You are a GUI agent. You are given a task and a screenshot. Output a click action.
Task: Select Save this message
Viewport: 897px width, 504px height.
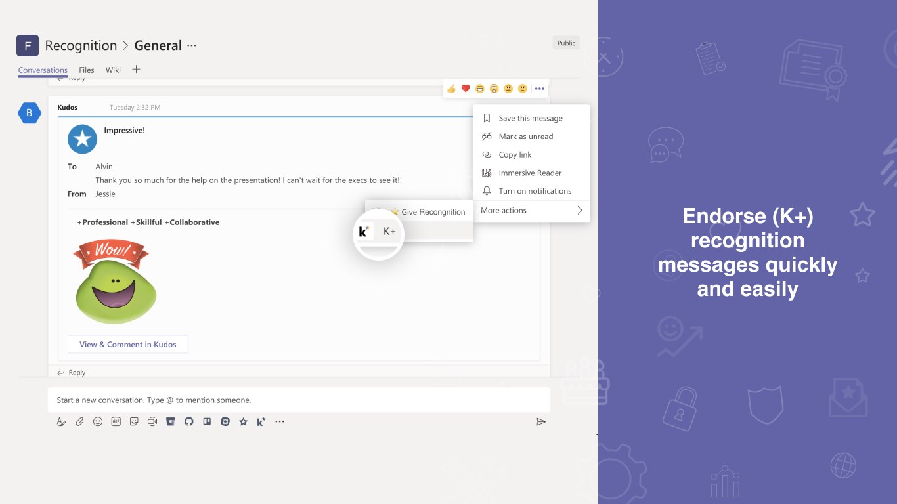(531, 118)
